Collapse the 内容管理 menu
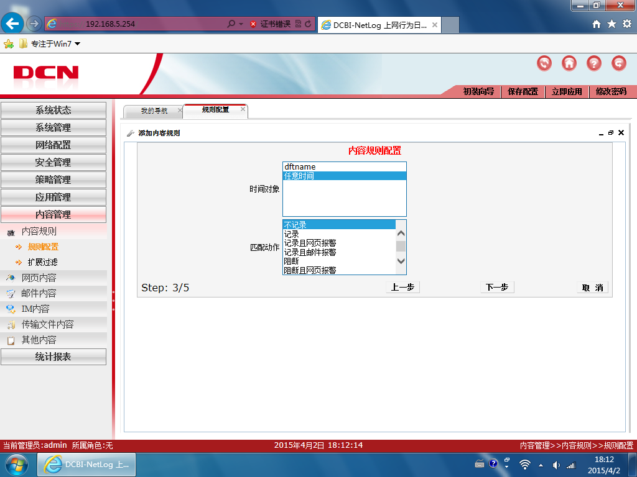The width and height of the screenshot is (637, 477). [53, 214]
